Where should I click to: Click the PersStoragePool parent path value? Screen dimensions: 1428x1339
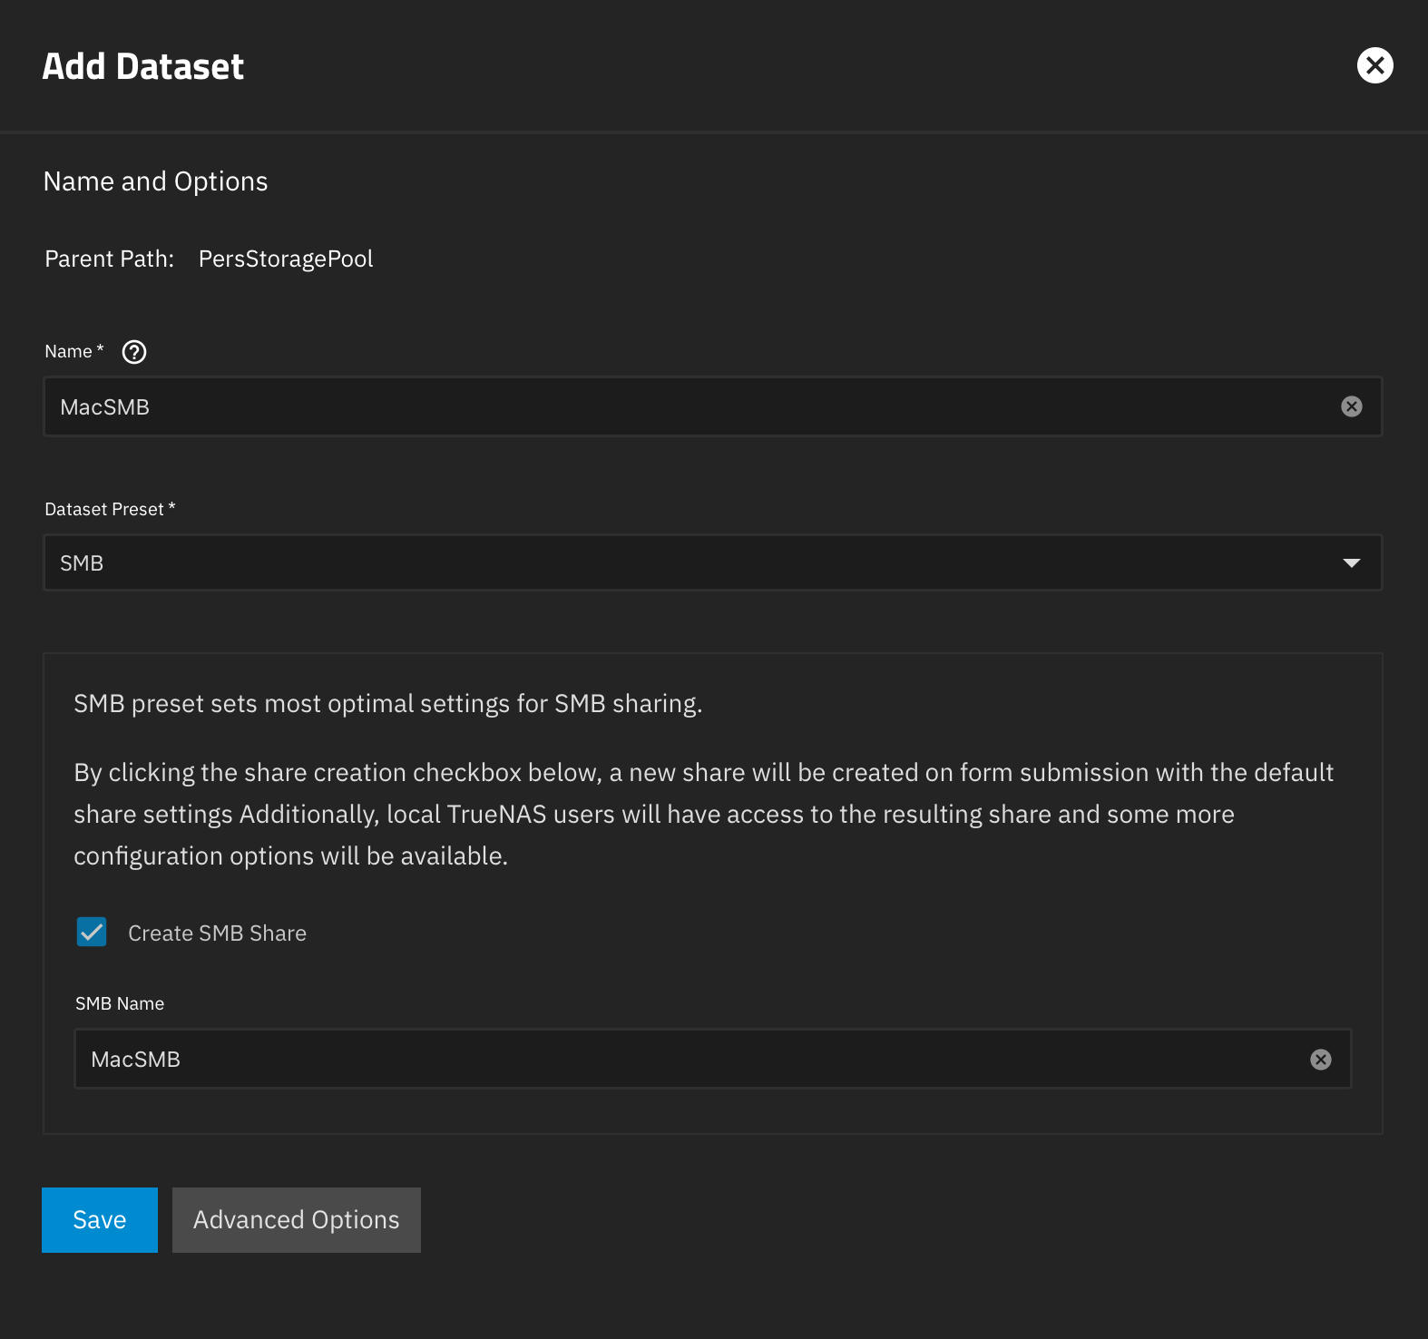(x=286, y=259)
